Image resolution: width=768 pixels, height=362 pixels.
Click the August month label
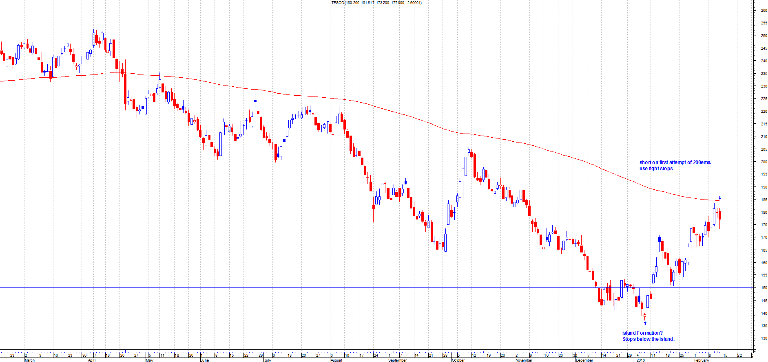pyautogui.click(x=336, y=360)
